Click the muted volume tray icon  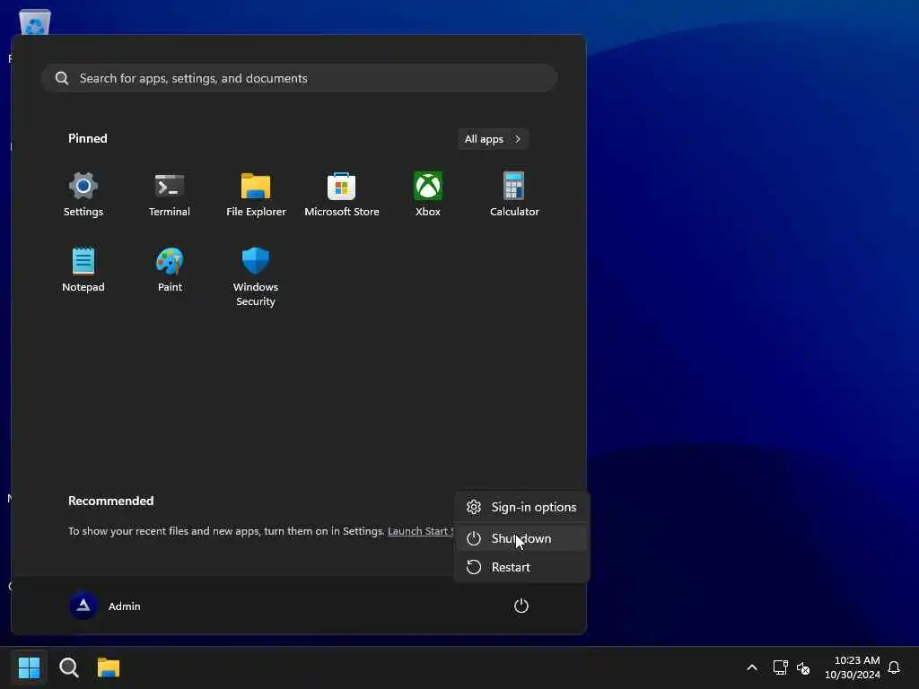pyautogui.click(x=803, y=667)
